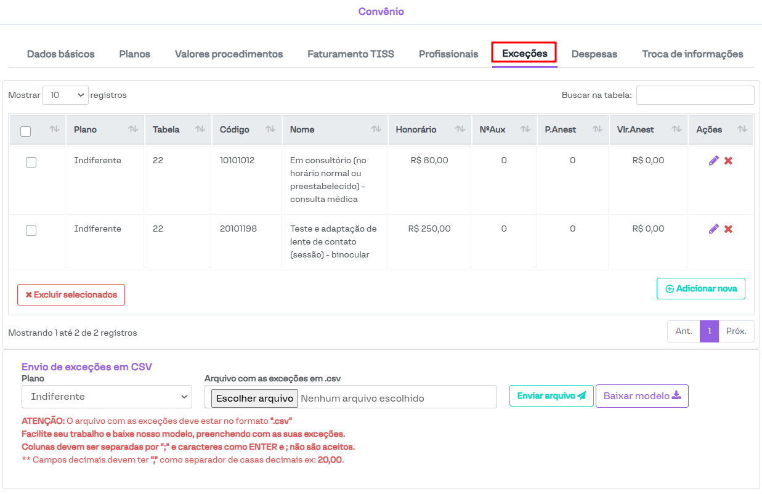Sort table by Nome column arrows

pyautogui.click(x=376, y=129)
